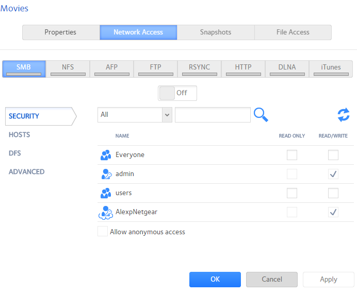Select the NFS protocol tab

pyautogui.click(x=68, y=69)
